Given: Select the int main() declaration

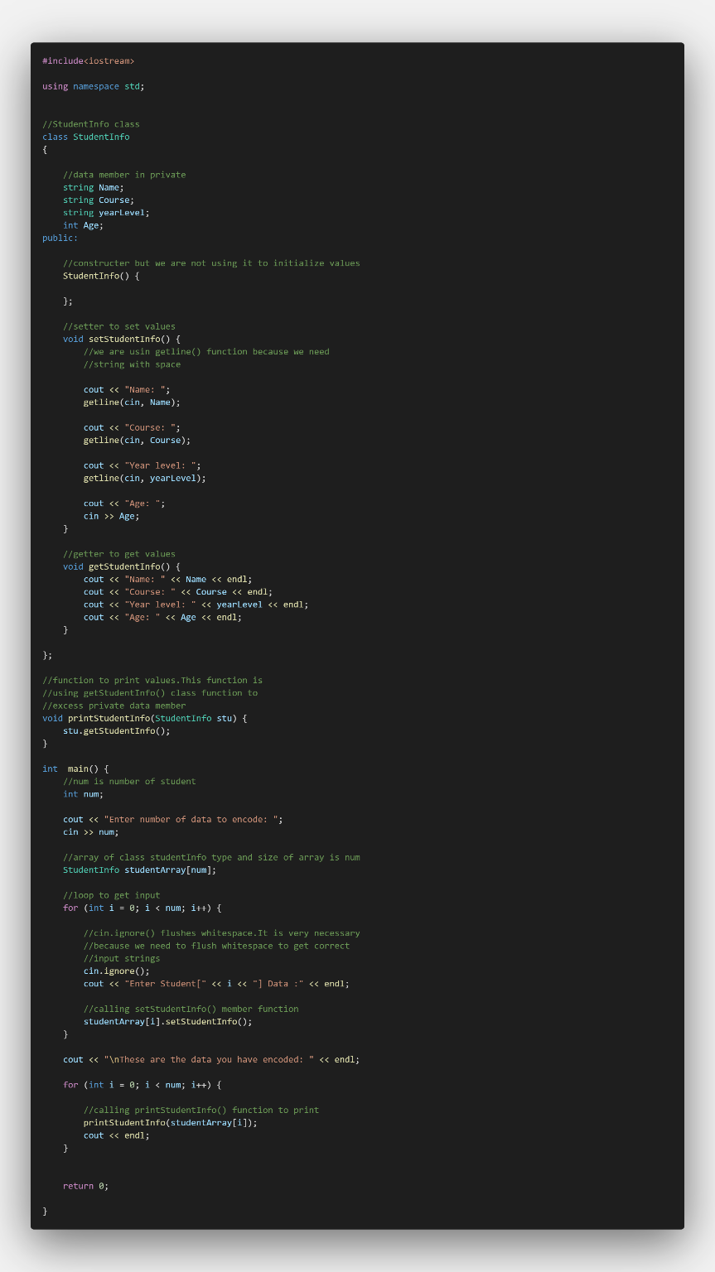Looking at the screenshot, I should (x=70, y=768).
